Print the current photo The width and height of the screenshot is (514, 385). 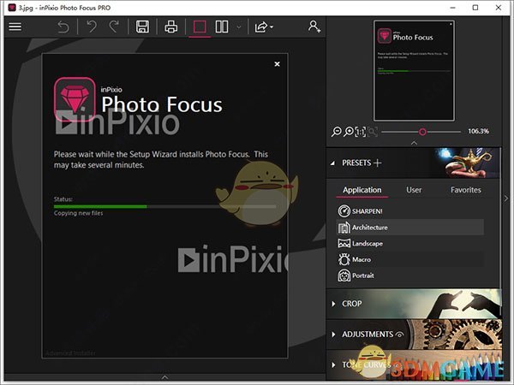point(170,27)
